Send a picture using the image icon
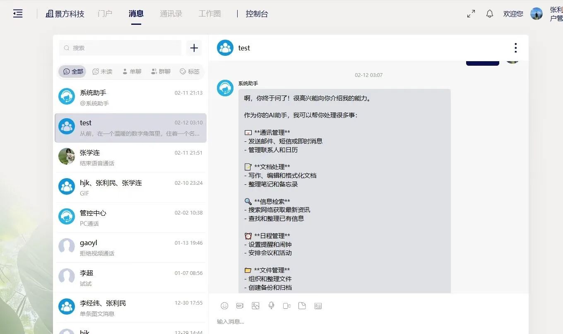Image resolution: width=563 pixels, height=334 pixels. pos(255,305)
